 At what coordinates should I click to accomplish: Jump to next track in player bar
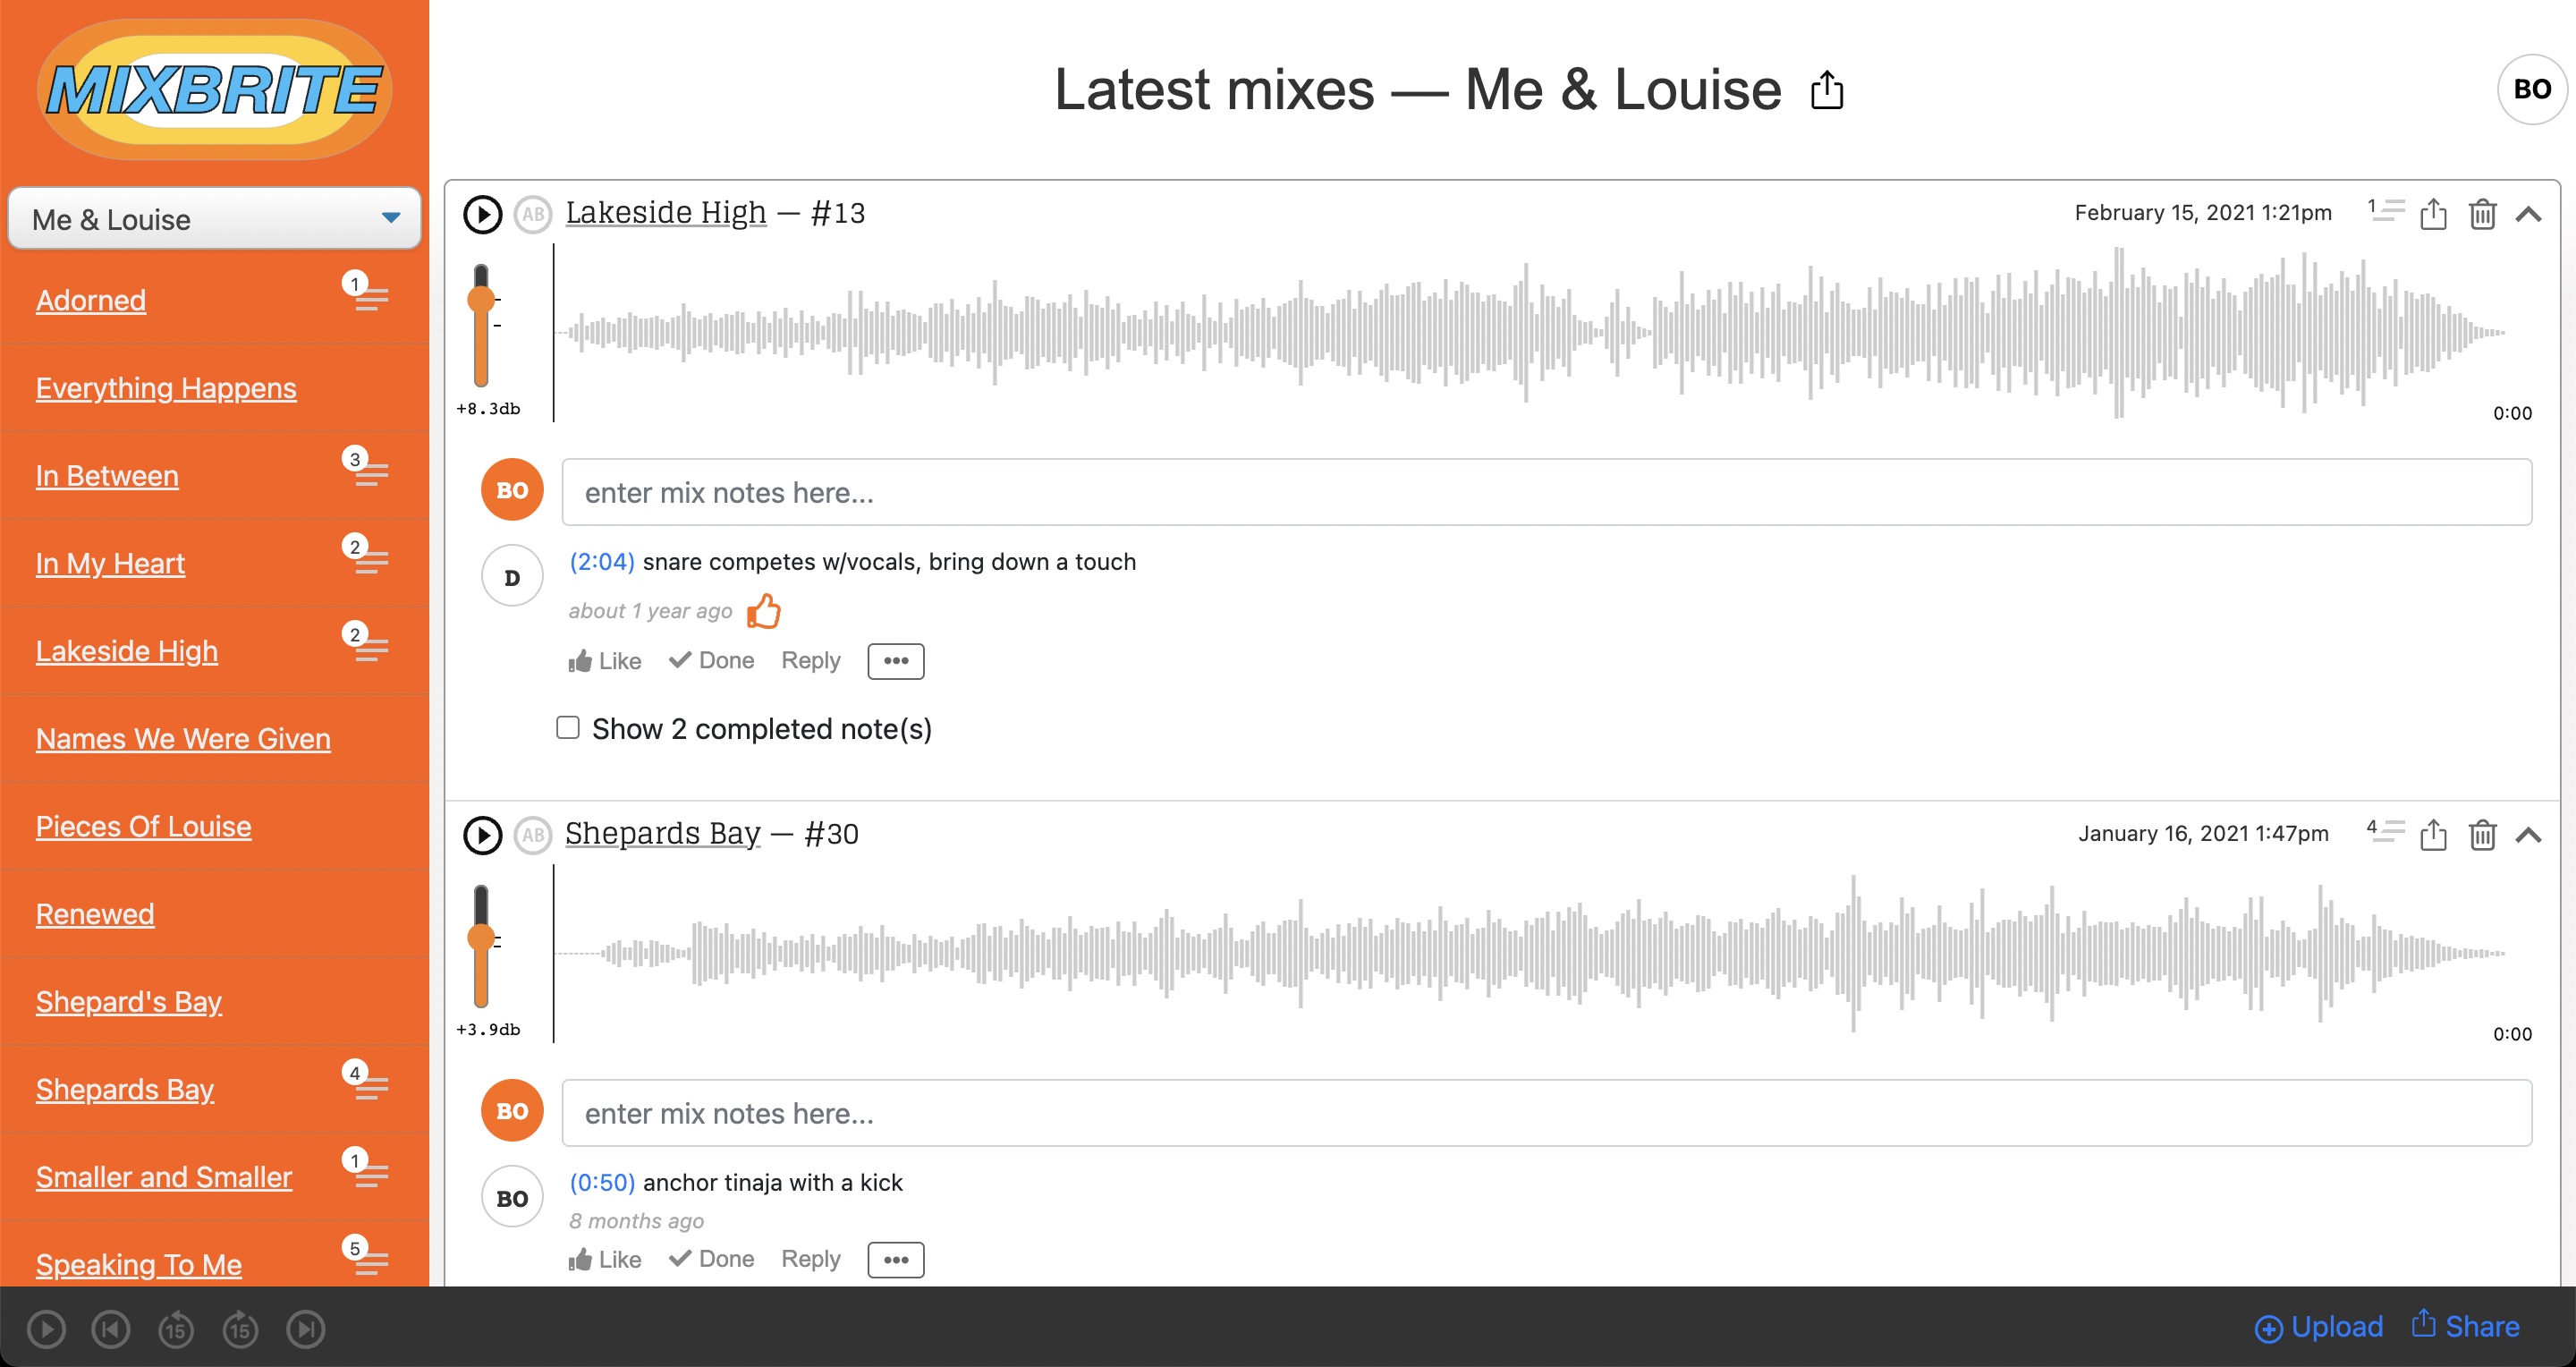(305, 1329)
